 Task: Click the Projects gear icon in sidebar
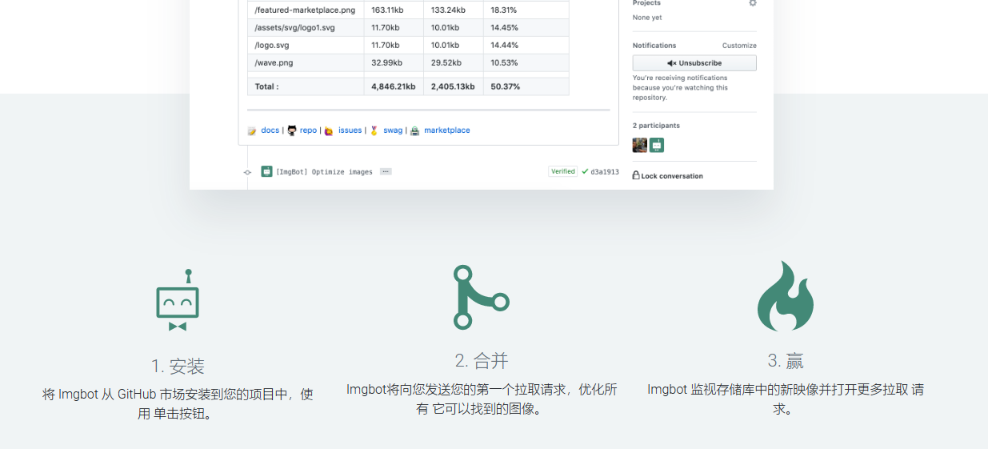(x=752, y=3)
